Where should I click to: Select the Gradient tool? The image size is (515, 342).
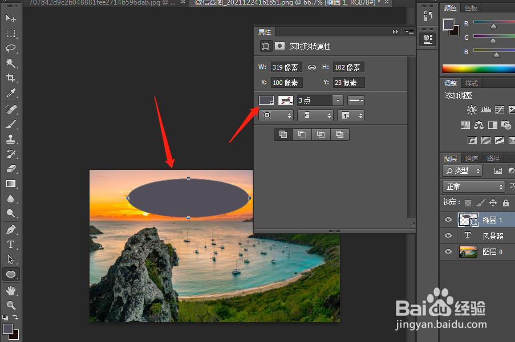click(x=11, y=184)
